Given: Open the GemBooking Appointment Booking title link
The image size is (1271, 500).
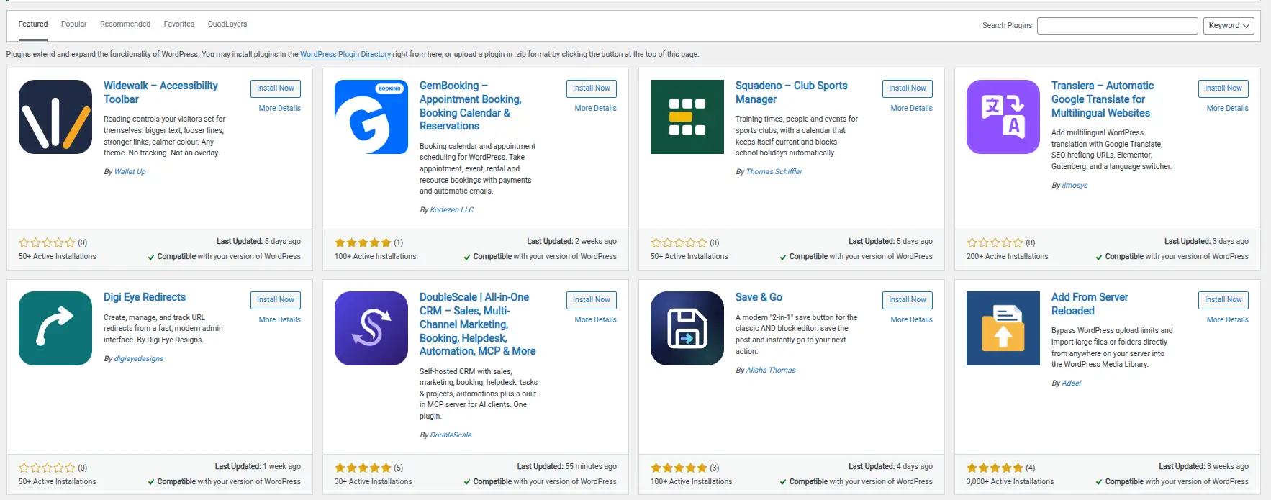Looking at the screenshot, I should click(x=471, y=106).
